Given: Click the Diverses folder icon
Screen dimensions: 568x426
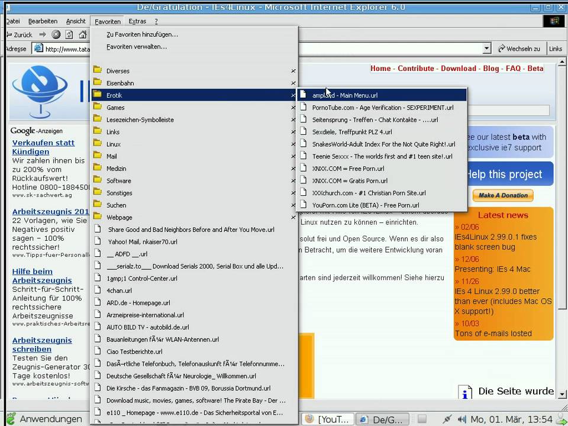Looking at the screenshot, I should (x=98, y=70).
